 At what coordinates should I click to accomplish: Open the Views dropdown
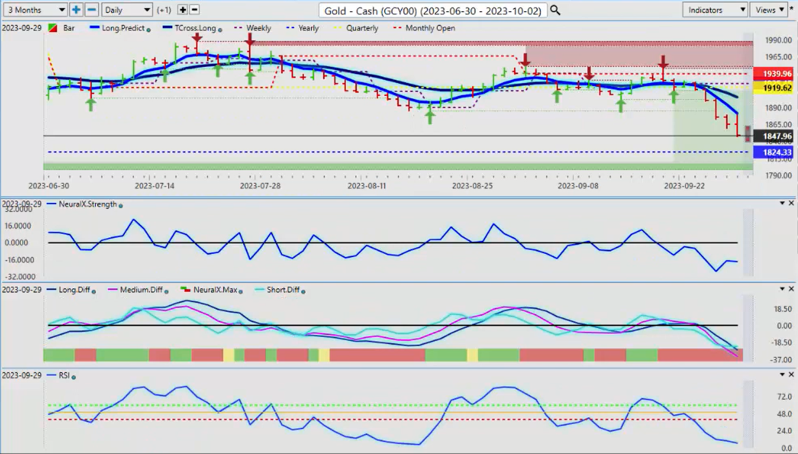coord(768,10)
